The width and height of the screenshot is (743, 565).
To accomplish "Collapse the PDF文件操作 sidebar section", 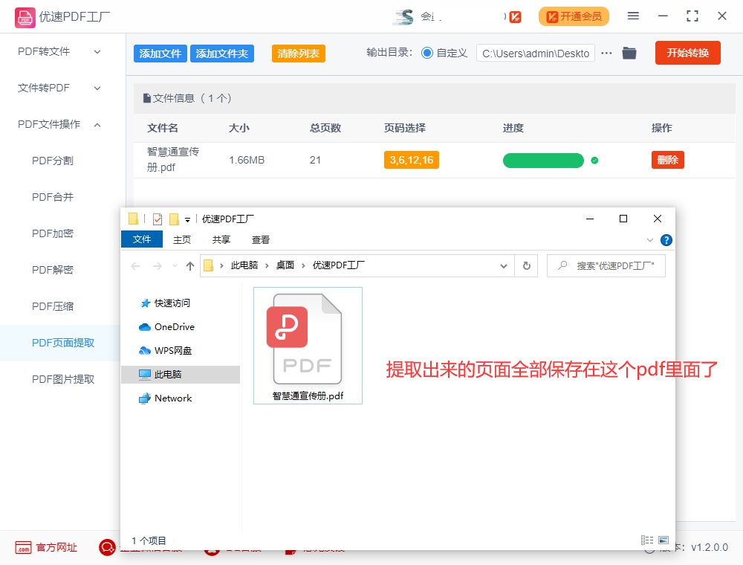I will coord(60,124).
